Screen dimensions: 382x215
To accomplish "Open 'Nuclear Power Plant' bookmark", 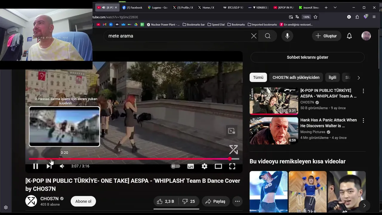I will (163, 24).
